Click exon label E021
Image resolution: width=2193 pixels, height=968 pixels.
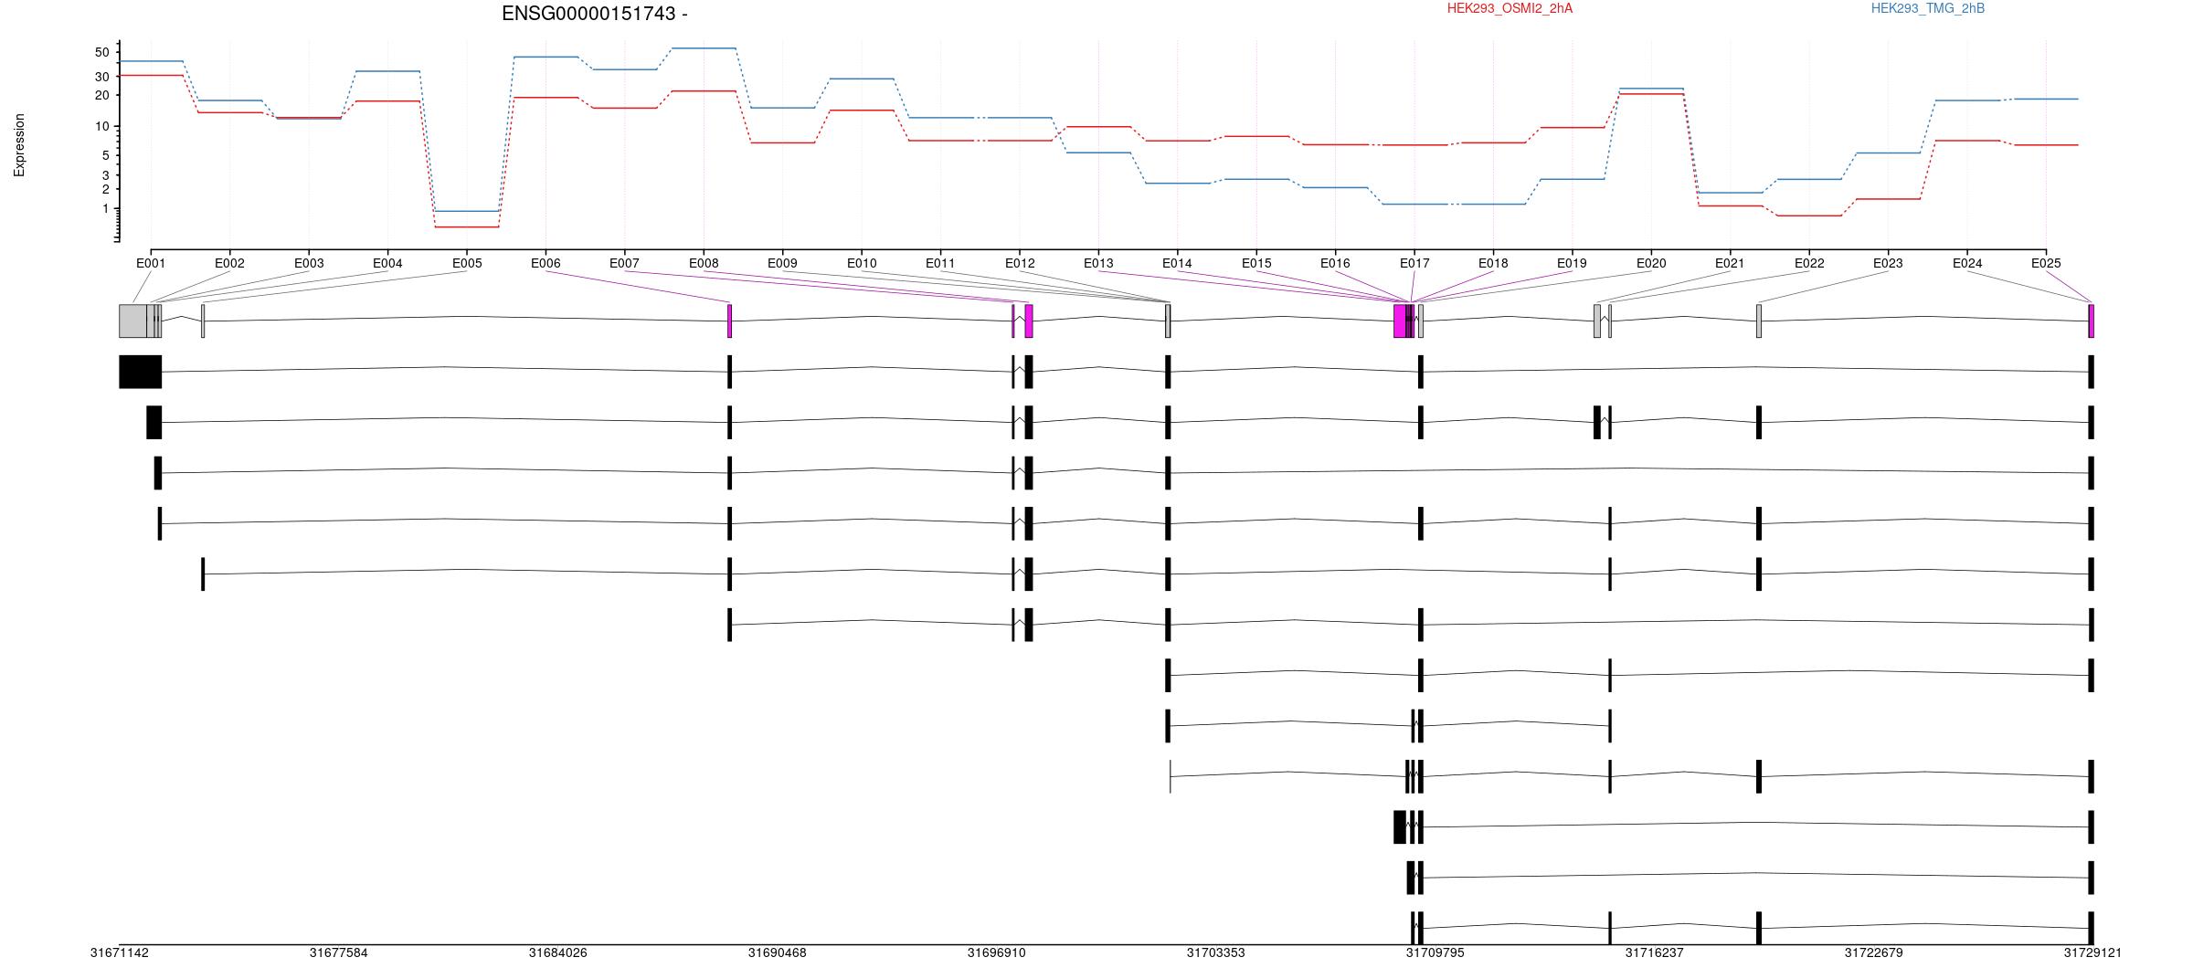[1730, 263]
